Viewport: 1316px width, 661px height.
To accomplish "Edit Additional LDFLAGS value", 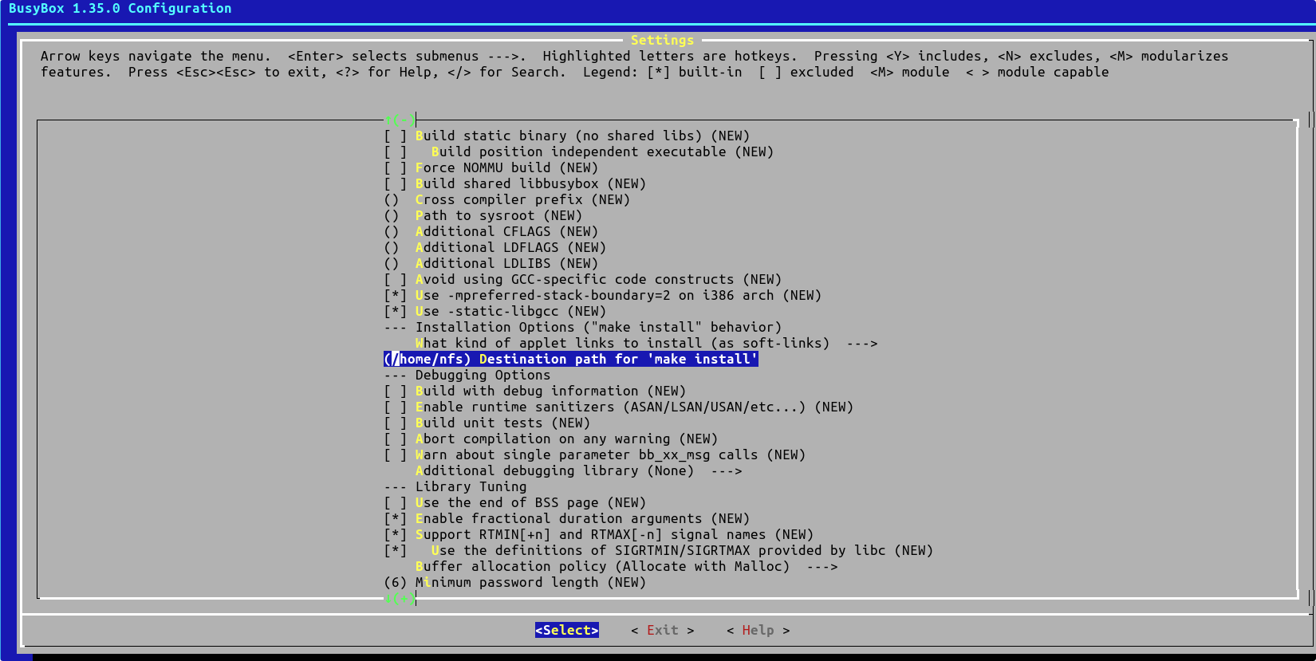I will pos(494,247).
